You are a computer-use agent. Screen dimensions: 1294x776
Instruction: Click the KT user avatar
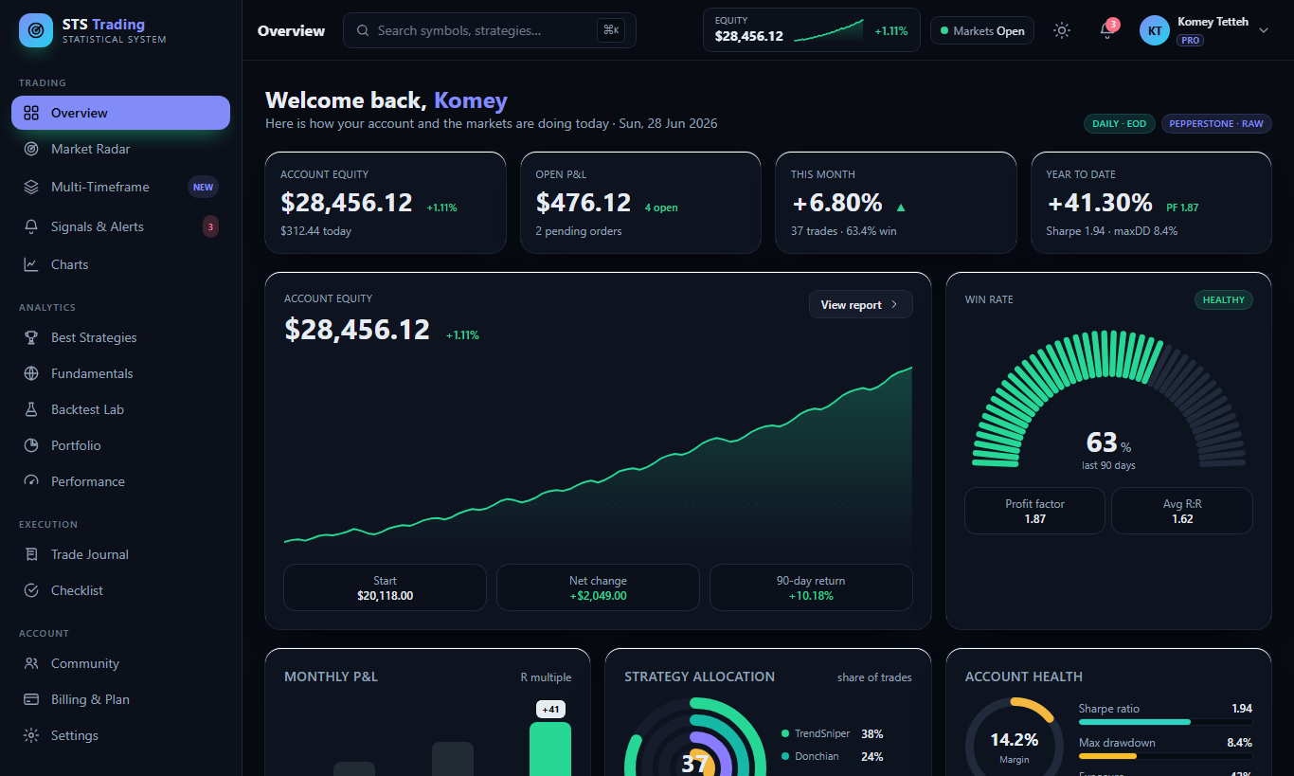pyautogui.click(x=1155, y=30)
